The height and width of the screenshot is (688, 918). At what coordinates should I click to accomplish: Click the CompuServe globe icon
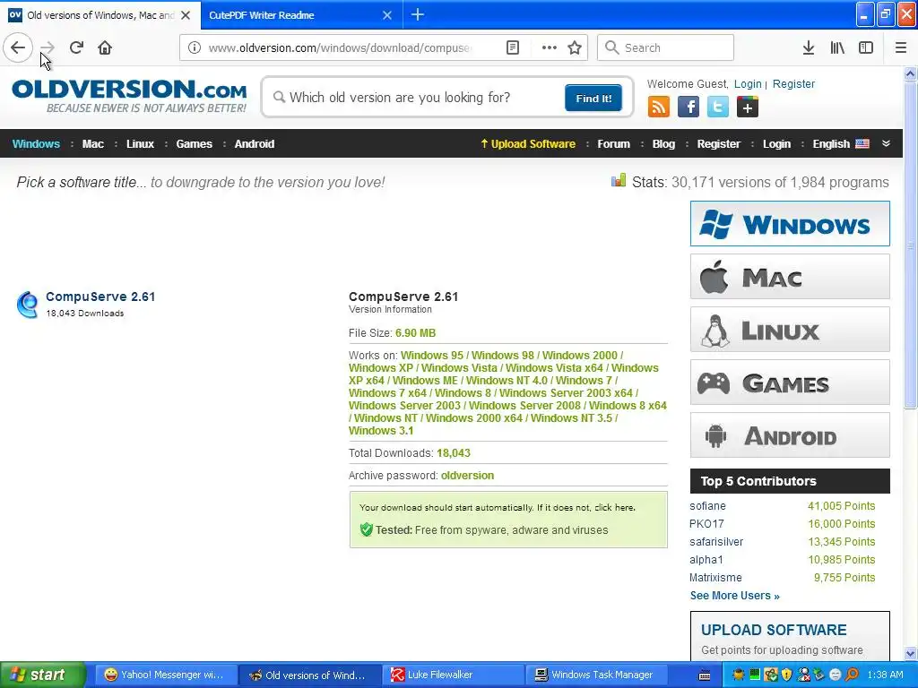(28, 305)
